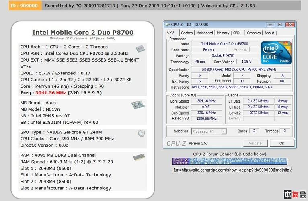Switch to the Graphics tab
This screenshot has width=308, height=201.
click(x=254, y=33)
